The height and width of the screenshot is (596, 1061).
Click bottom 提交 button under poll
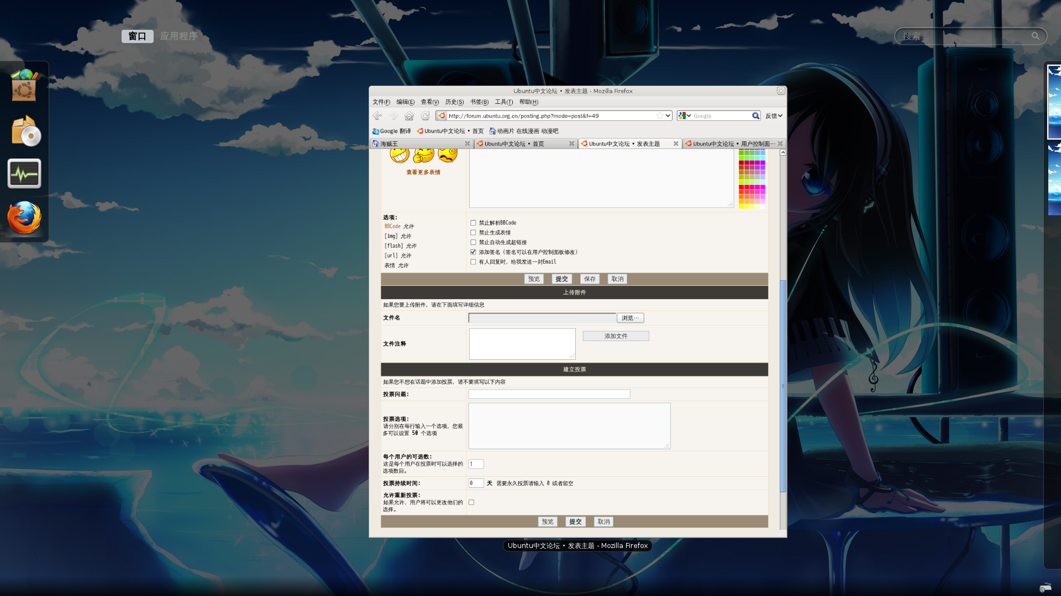point(575,522)
